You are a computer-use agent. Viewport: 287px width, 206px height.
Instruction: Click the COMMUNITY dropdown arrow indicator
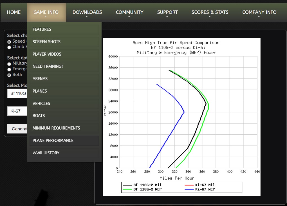(x=129, y=17)
